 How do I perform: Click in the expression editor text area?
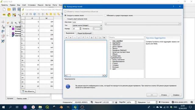[x=86, y=57]
